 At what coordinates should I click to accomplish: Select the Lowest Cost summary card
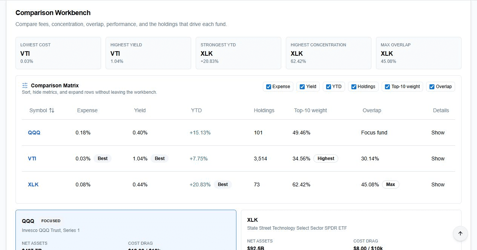click(58, 53)
